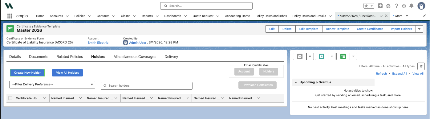Open the More navigation dropdown
This screenshot has height=119, width=430.
[407, 16]
